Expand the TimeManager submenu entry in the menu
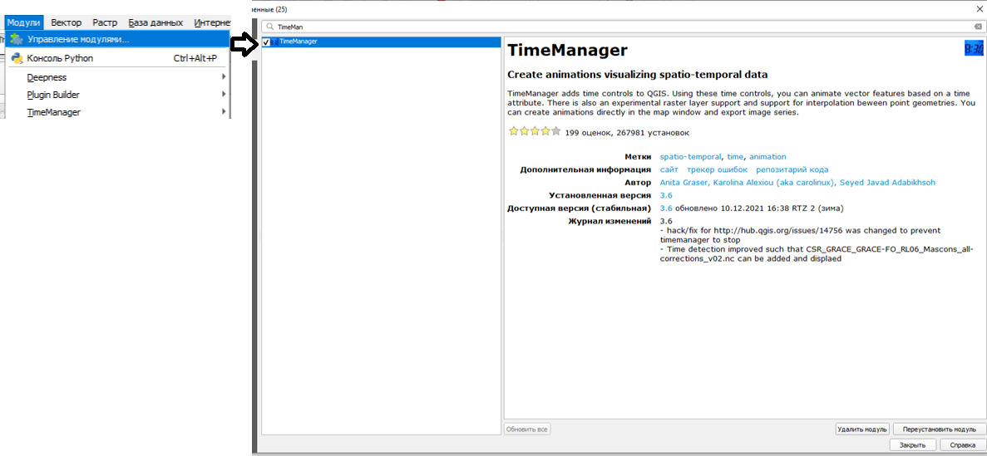The width and height of the screenshot is (987, 456). [118, 113]
